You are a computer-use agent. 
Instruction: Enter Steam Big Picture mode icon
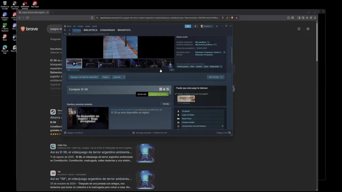[x=217, y=26]
